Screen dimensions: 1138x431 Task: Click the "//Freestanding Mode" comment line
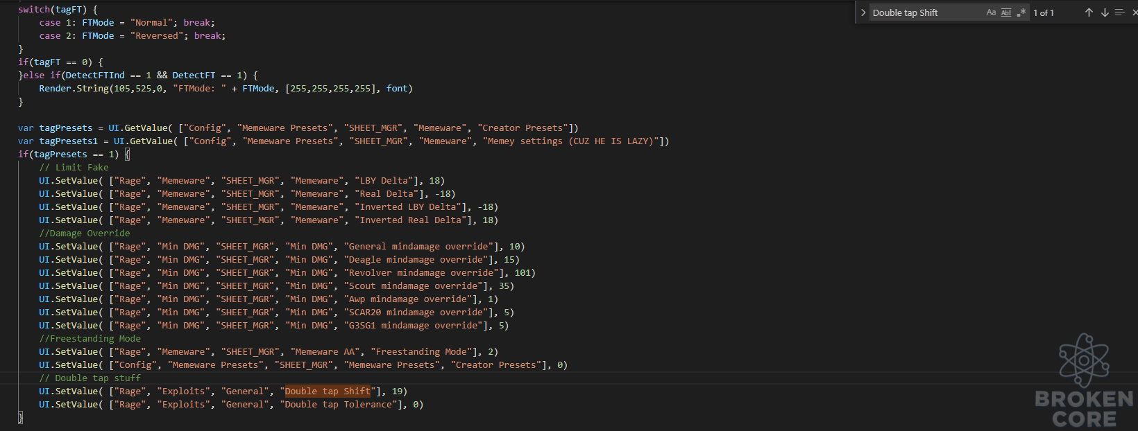(x=90, y=339)
